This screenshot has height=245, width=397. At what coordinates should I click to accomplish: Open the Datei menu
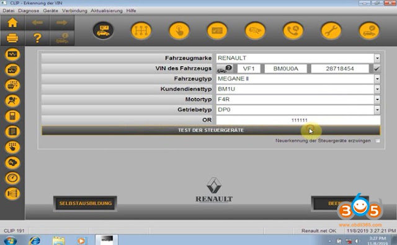(8, 11)
